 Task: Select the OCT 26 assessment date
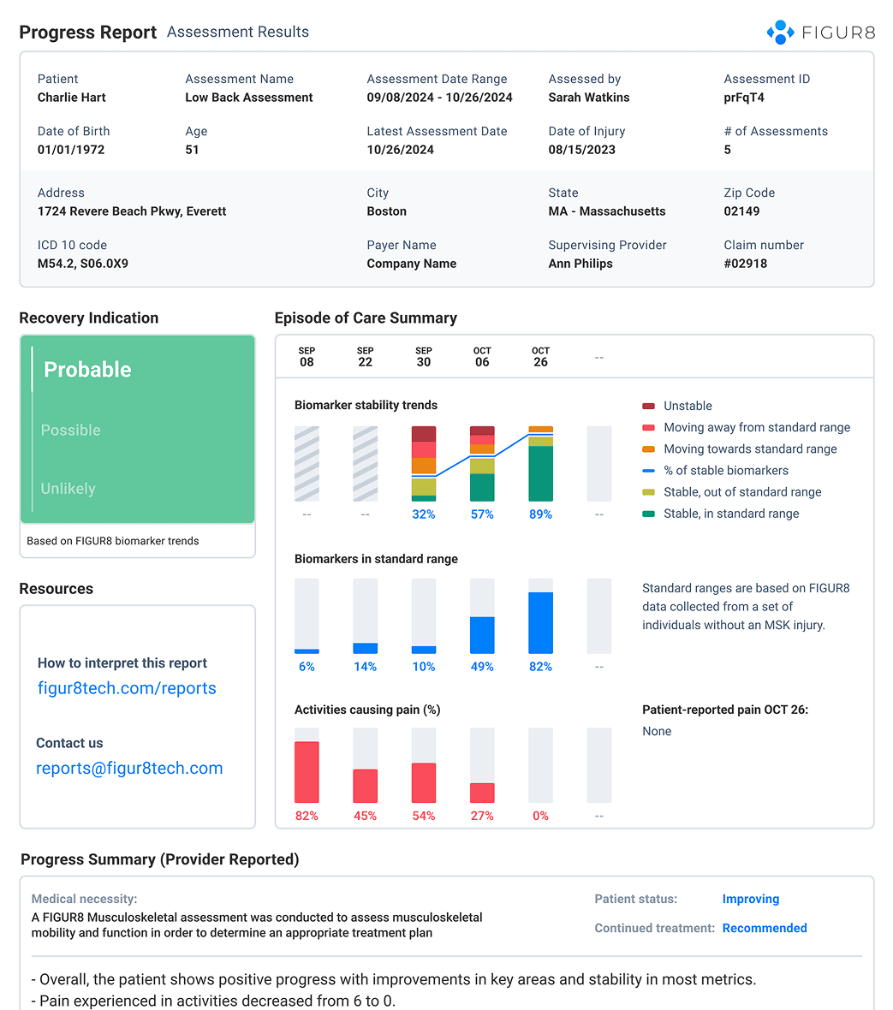[540, 357]
